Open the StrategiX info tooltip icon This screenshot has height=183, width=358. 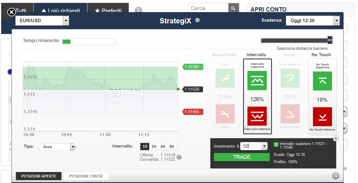[x=197, y=20]
